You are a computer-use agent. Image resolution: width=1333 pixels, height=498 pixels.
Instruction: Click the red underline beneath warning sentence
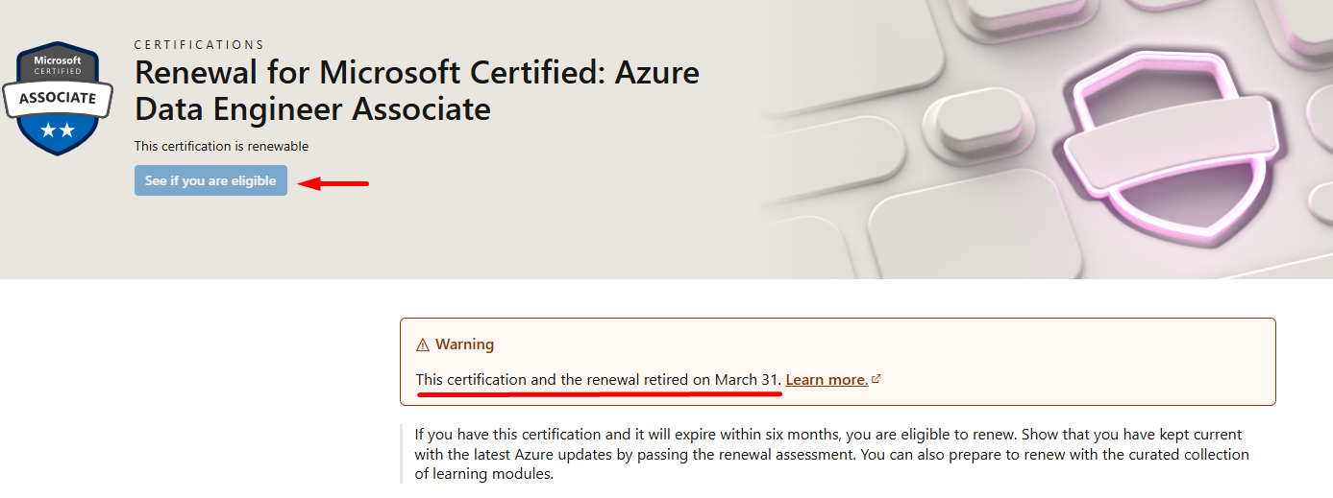click(600, 391)
